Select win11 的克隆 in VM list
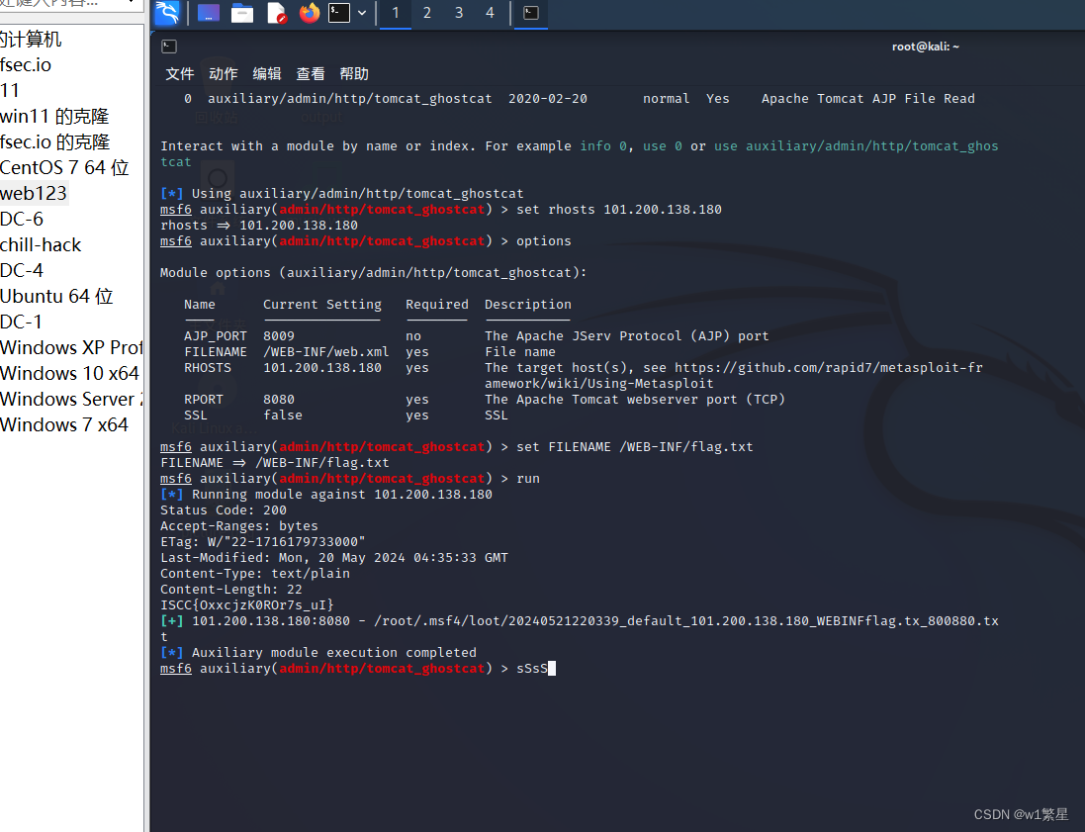 click(54, 117)
